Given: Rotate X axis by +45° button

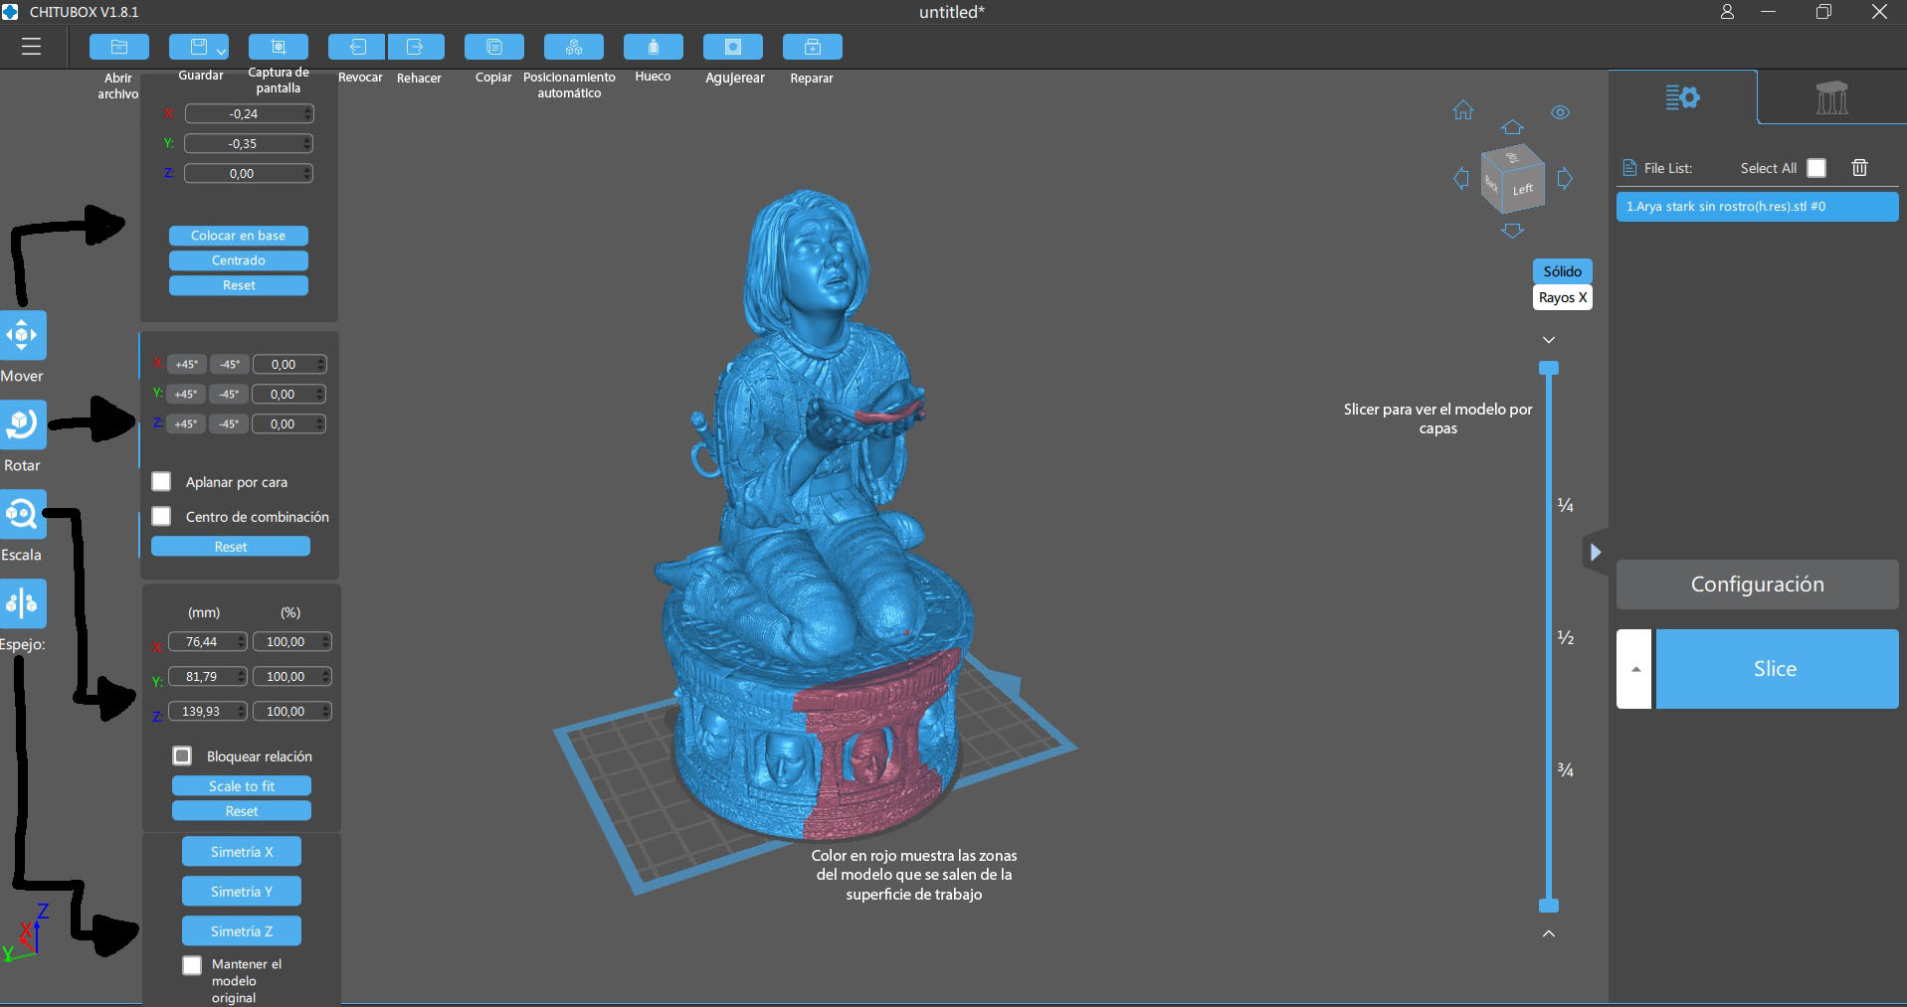Looking at the screenshot, I should [x=186, y=365].
